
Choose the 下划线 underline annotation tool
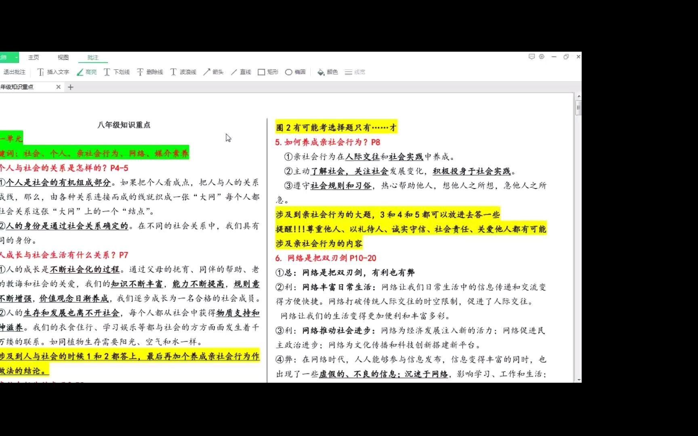pos(117,72)
